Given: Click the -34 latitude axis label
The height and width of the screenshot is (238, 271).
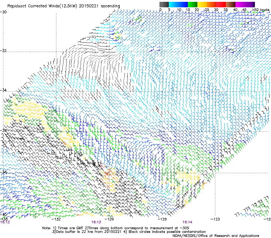Looking at the screenshot, I should pyautogui.click(x=3, y=90).
